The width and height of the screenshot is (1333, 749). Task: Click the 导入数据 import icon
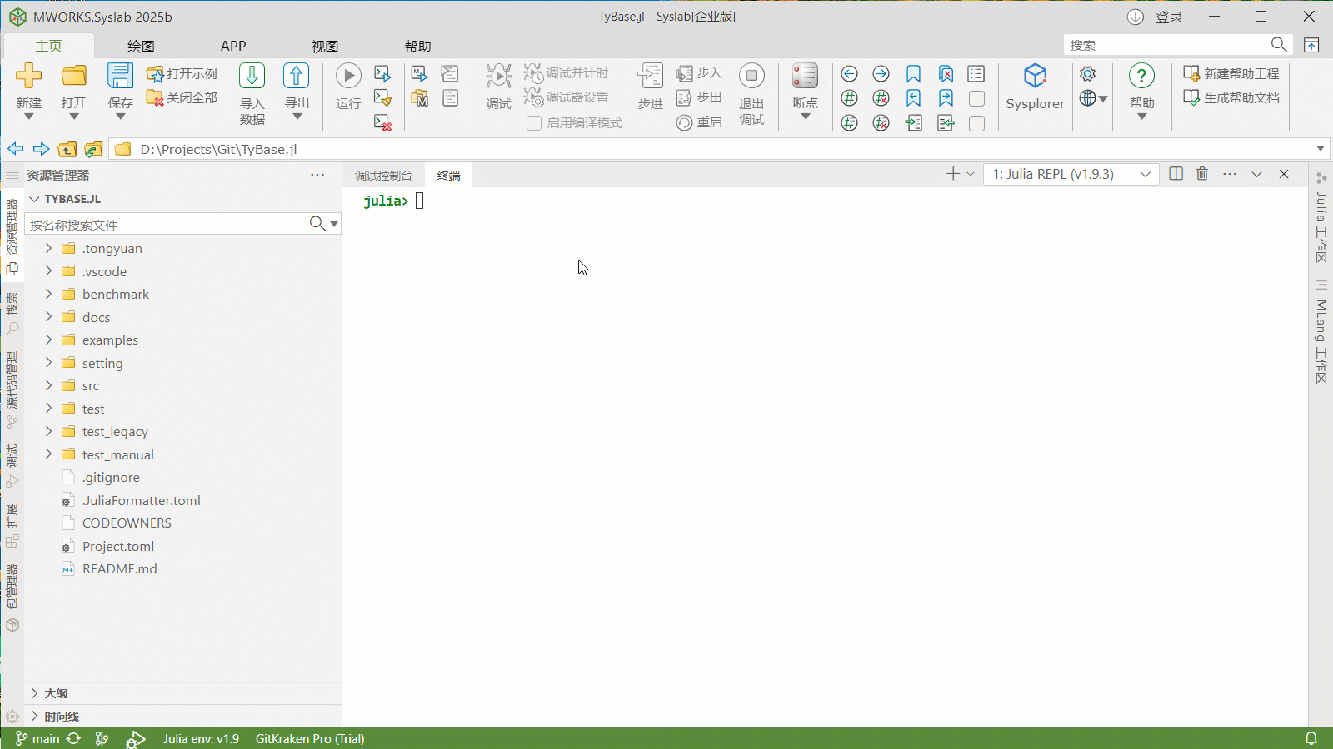click(x=252, y=76)
